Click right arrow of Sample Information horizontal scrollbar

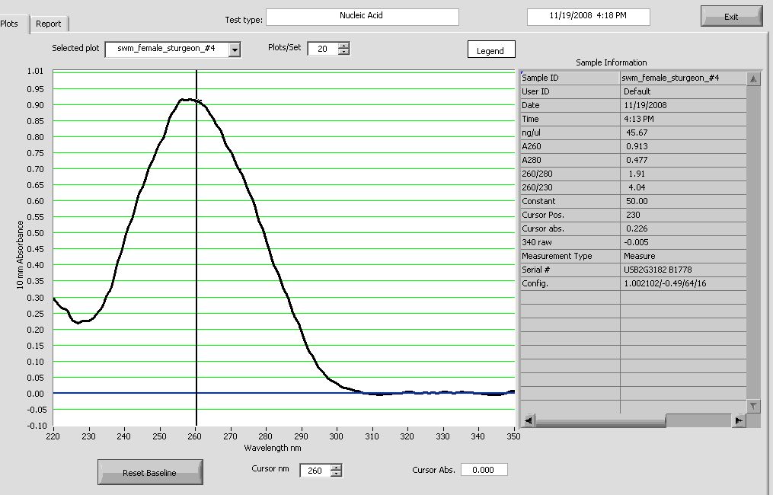pyautogui.click(x=739, y=420)
